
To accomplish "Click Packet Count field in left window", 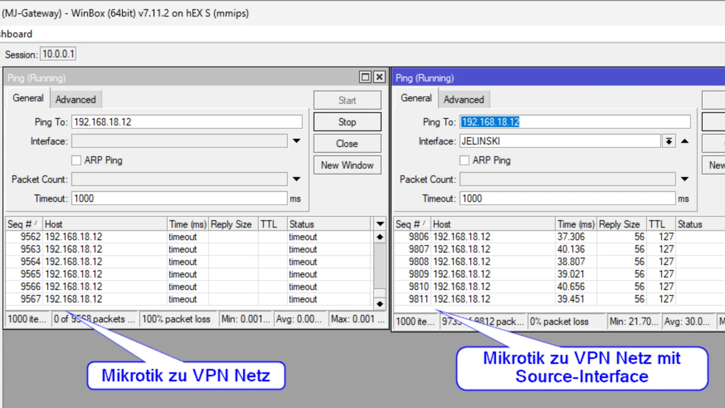I will tap(180, 179).
